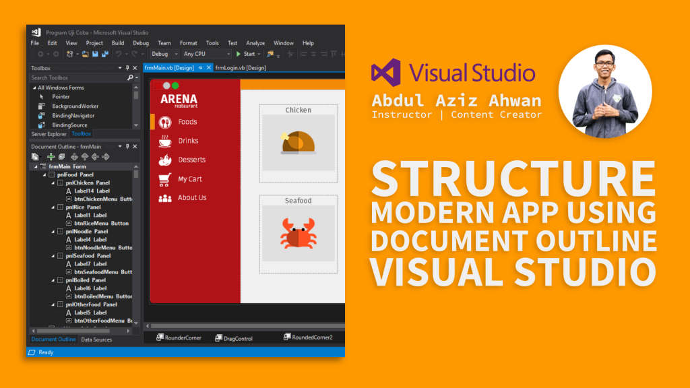This screenshot has height=388, width=690.
Task: Click the Open File folder icon
Action: [85, 54]
